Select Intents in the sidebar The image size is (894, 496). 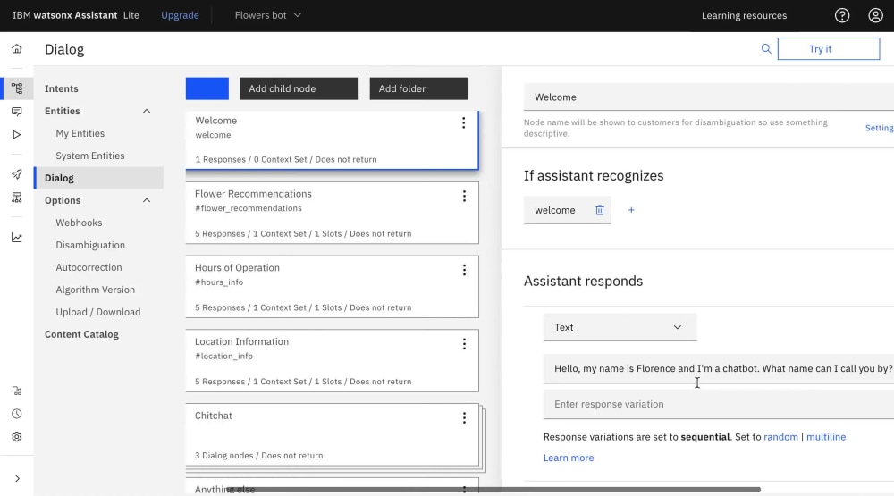click(62, 88)
